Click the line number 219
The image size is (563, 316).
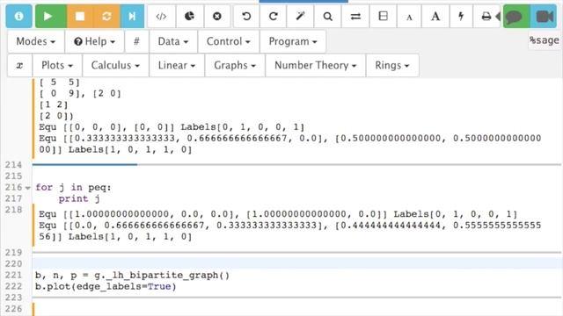pos(13,252)
